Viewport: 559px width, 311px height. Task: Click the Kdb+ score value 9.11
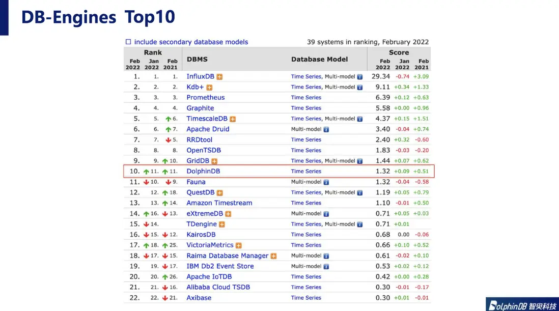[x=382, y=87]
